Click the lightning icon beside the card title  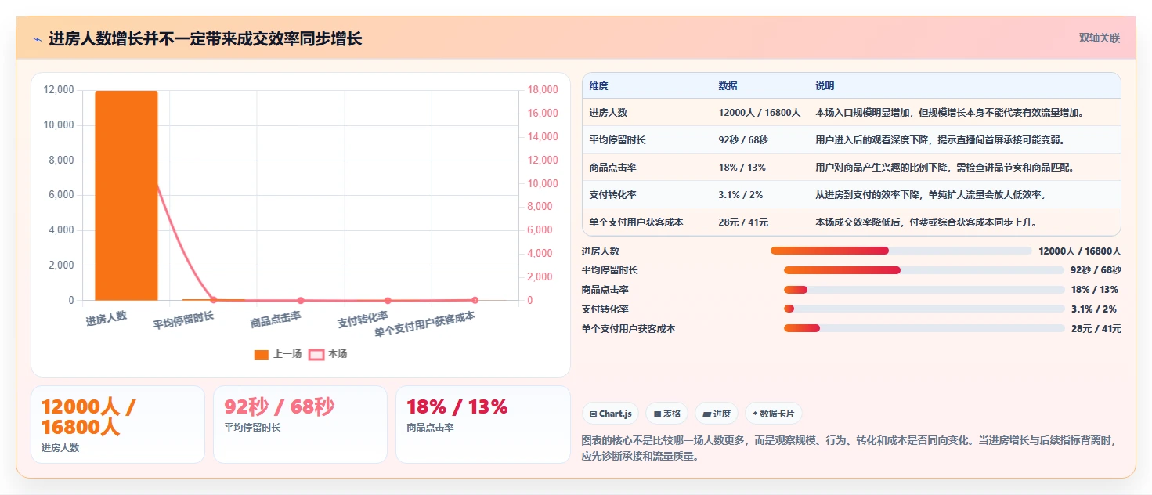coord(37,38)
